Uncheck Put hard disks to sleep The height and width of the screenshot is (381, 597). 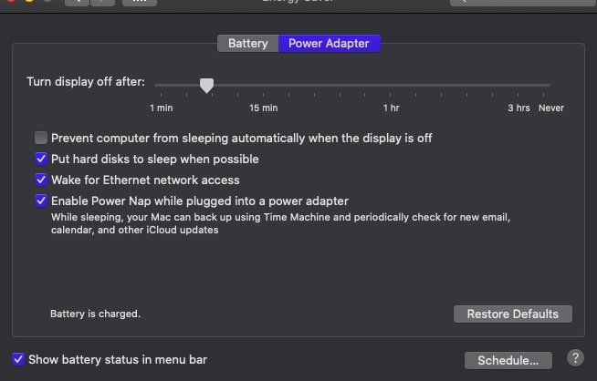pyautogui.click(x=41, y=159)
